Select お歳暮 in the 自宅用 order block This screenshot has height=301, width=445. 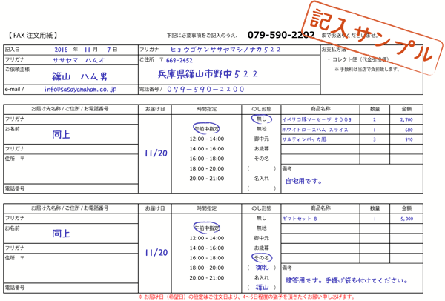[x=261, y=149]
